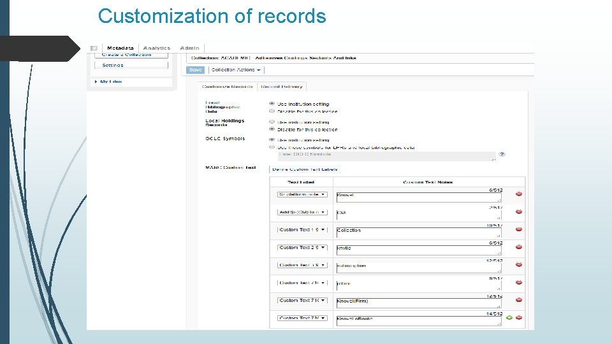This screenshot has width=612, height=344.
Task: Open the platform note text label dropdown
Action: [302, 194]
